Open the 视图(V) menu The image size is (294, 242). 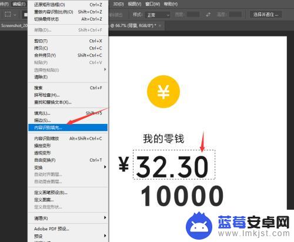pos(135,4)
